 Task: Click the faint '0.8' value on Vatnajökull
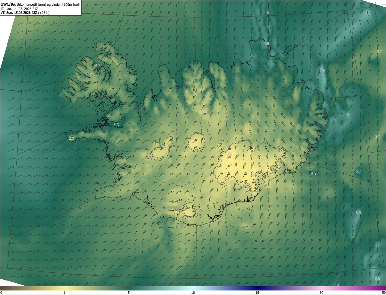coord(229,154)
